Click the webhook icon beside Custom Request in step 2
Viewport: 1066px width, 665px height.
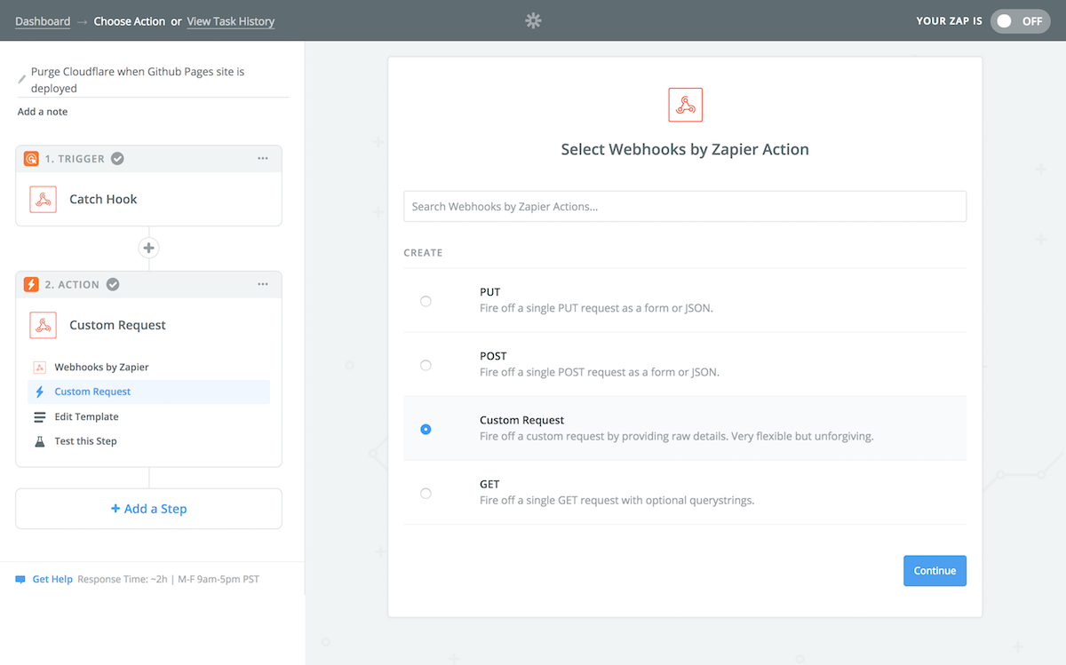pyautogui.click(x=42, y=325)
